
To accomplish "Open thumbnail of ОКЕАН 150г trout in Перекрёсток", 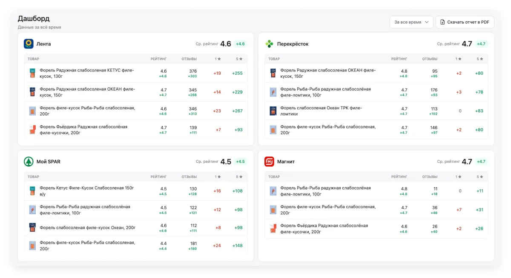I will [273, 73].
